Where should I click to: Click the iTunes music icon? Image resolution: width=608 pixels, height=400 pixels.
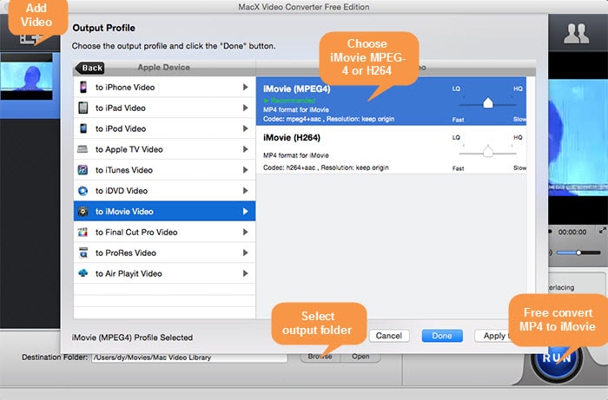coord(83,169)
